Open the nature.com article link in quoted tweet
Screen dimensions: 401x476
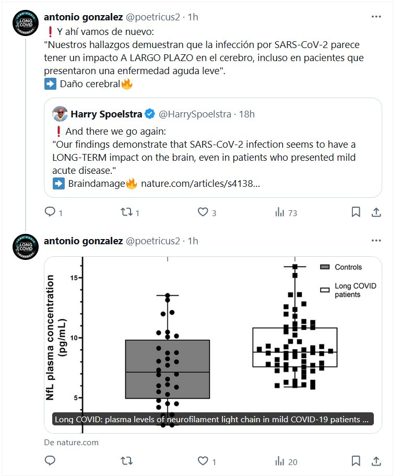tap(200, 184)
